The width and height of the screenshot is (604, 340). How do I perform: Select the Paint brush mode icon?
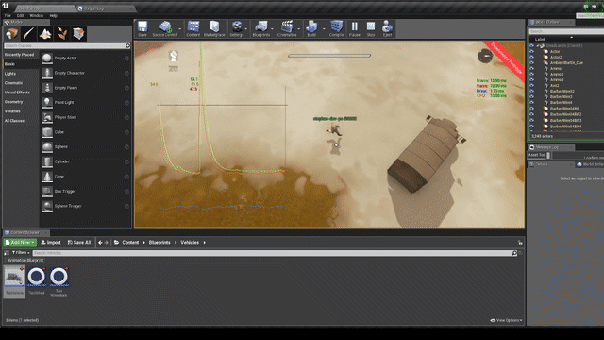click(28, 34)
